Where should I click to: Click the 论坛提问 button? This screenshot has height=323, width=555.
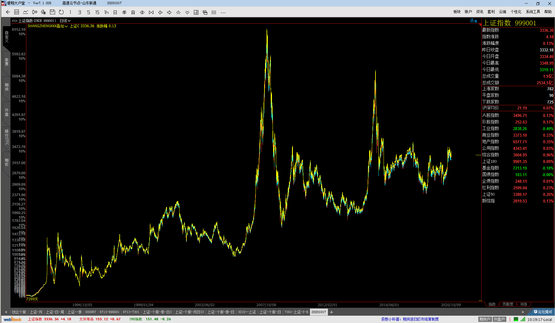click(543, 312)
